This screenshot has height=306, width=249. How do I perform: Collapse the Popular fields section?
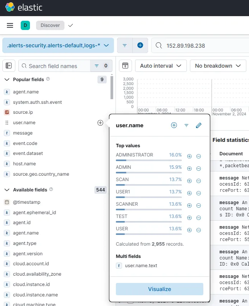[7, 80]
